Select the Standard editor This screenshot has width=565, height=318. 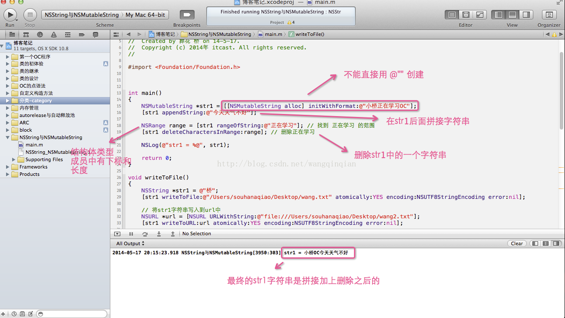pyautogui.click(x=452, y=15)
